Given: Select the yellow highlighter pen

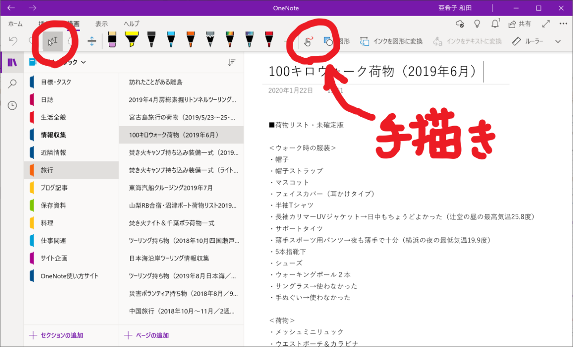Looking at the screenshot, I should tap(131, 39).
